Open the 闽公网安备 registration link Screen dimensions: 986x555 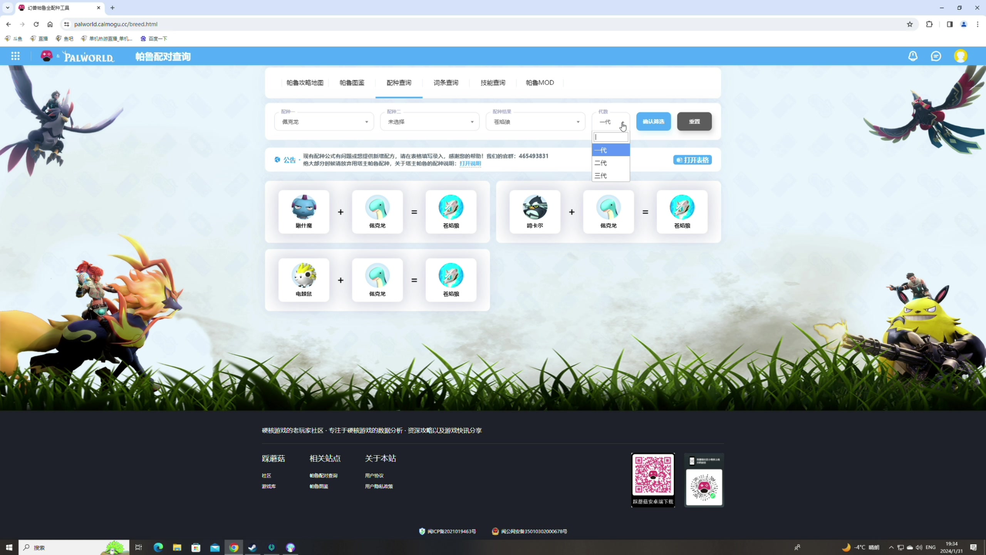click(530, 531)
